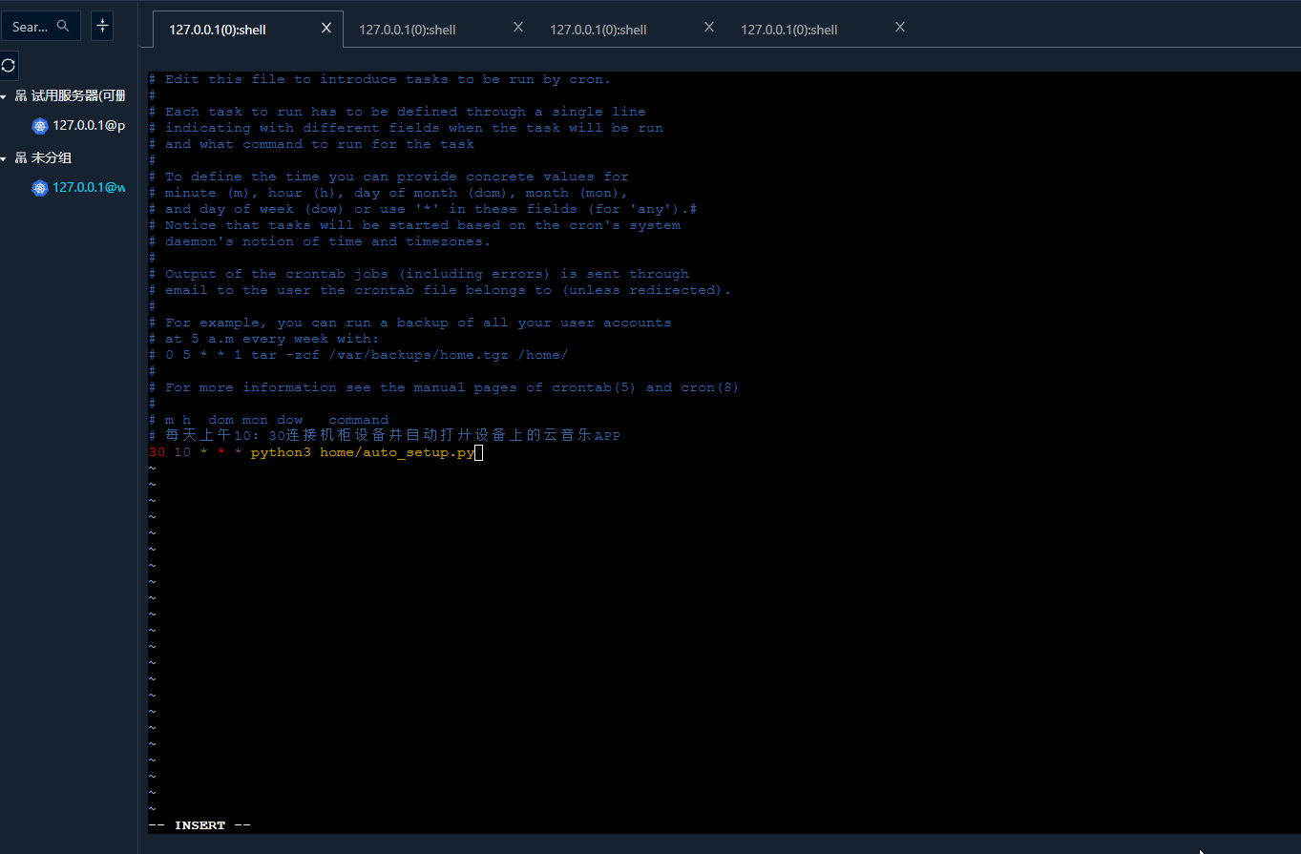Collapse the 试用服务器 group via its chevron
Screen dimensions: 1301x854
click(x=6, y=95)
